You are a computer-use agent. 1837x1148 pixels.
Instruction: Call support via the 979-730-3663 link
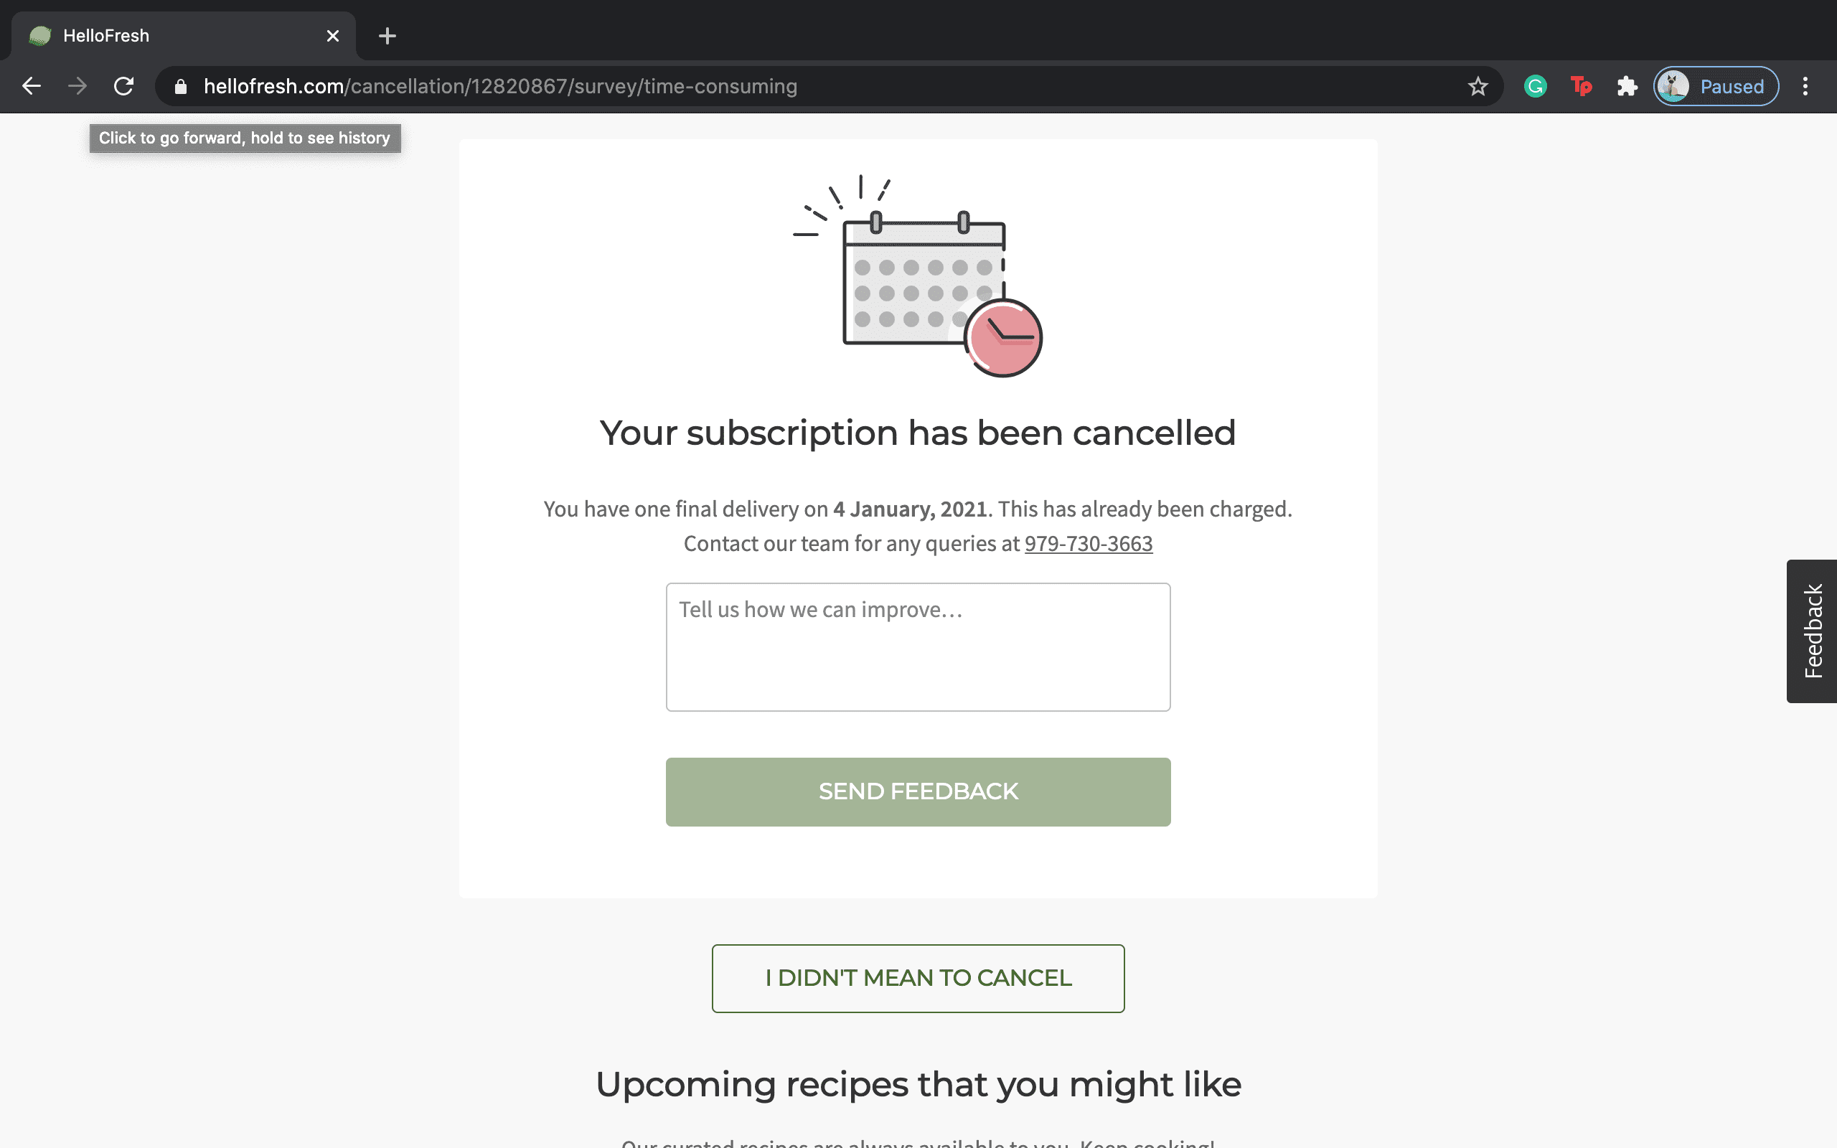click(1087, 544)
